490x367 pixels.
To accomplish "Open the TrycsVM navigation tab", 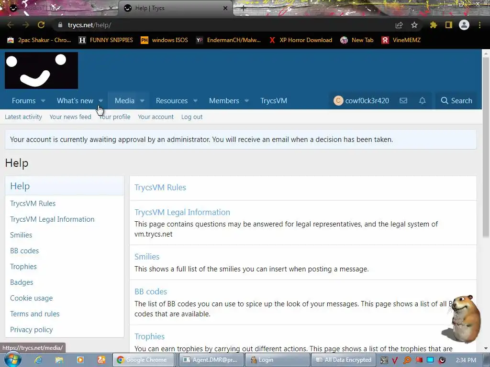I will coord(274,100).
